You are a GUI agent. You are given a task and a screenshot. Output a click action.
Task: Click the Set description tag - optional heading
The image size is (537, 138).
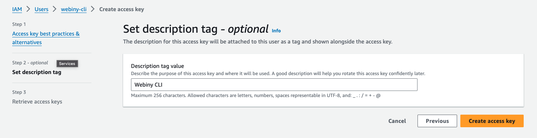pos(196,29)
